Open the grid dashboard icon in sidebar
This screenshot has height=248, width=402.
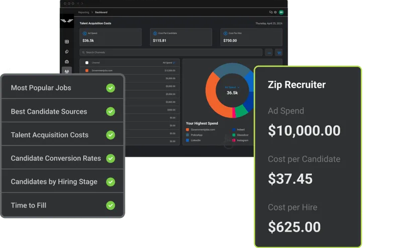click(67, 42)
